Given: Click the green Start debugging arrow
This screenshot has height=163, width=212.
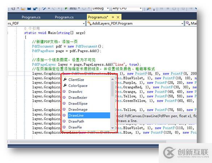Looking at the screenshot, I should point(66,9).
